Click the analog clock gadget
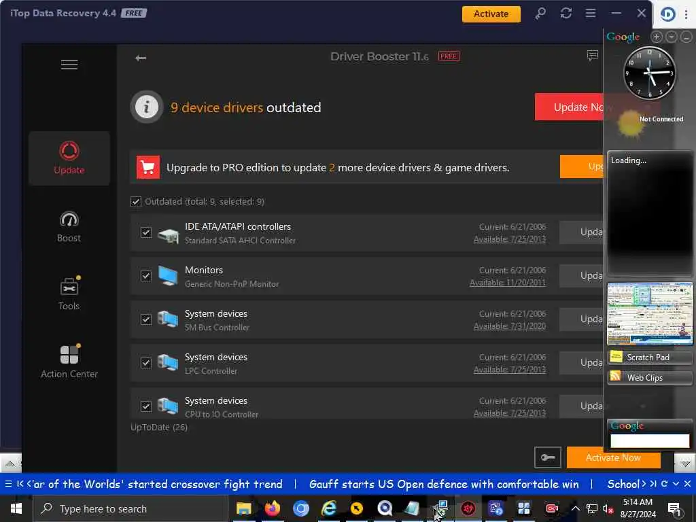 click(x=649, y=73)
